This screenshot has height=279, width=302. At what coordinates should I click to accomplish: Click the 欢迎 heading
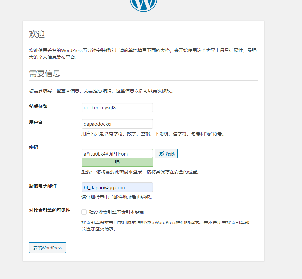click(37, 34)
